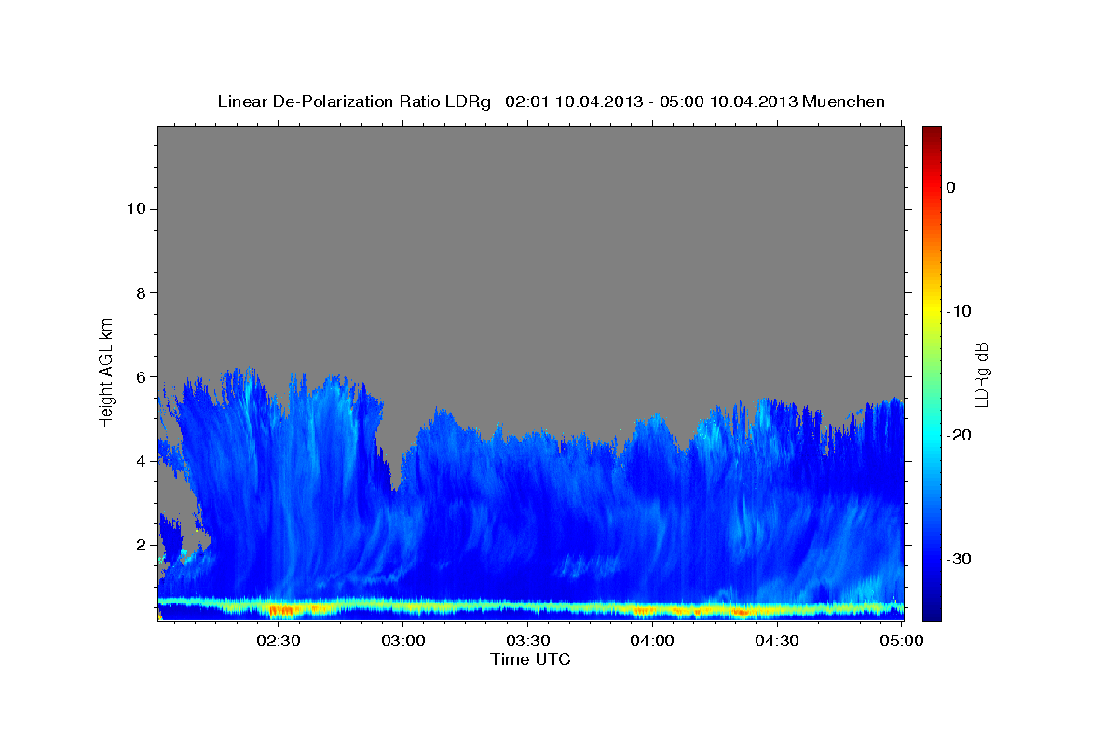This screenshot has height=745, width=1118.
Task: Click the "Time UTC" axis label
Action: point(530,659)
